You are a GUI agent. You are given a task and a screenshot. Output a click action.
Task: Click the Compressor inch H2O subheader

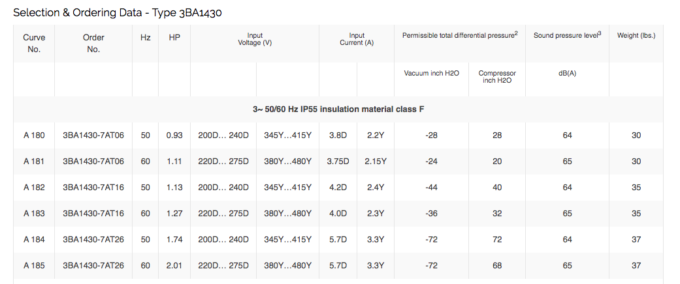[x=497, y=77]
